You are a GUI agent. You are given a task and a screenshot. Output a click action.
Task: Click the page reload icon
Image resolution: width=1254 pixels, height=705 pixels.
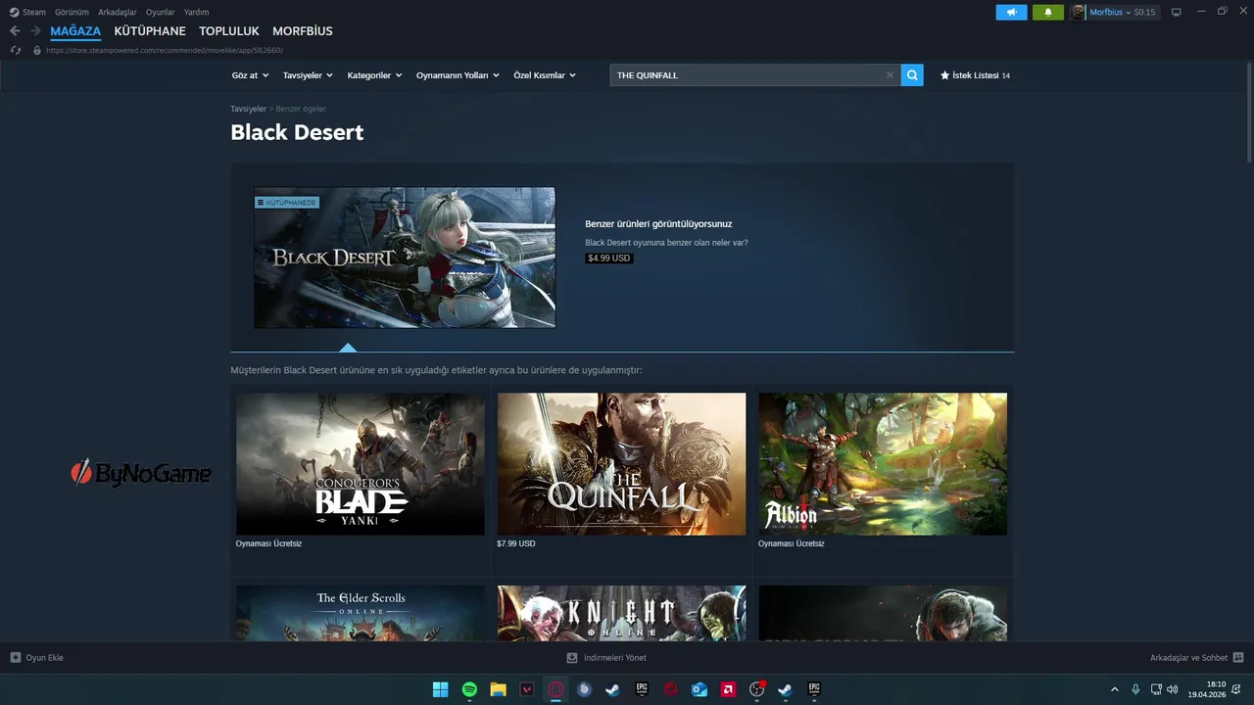point(16,50)
